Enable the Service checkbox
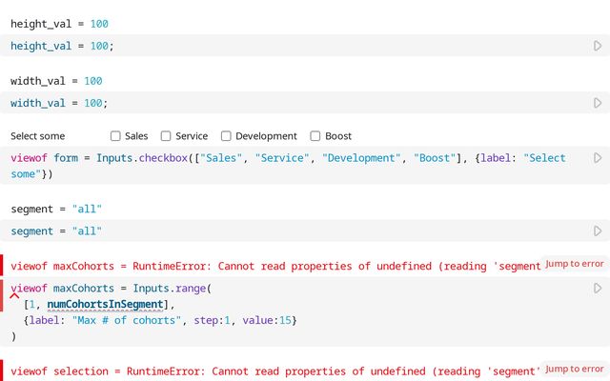This screenshot has height=381, width=610. (167, 136)
